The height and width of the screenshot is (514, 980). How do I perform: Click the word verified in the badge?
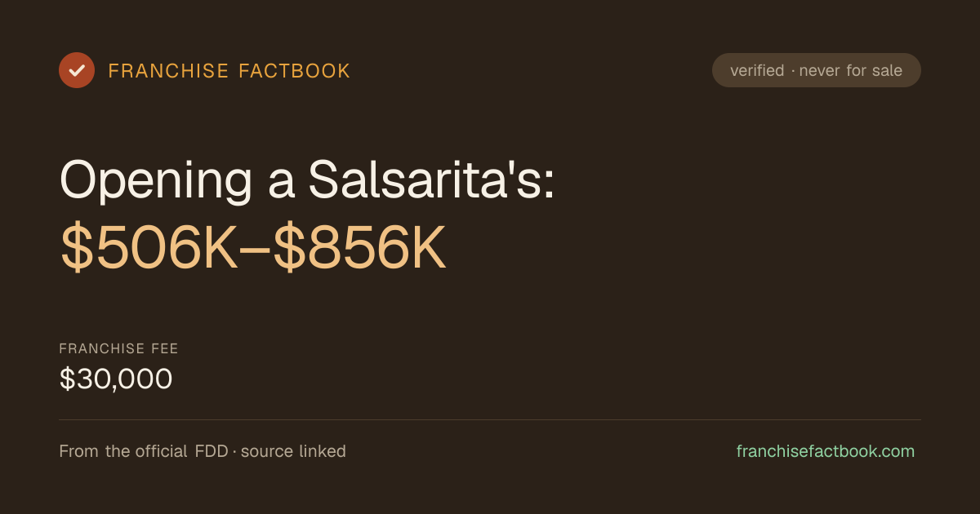click(x=757, y=71)
